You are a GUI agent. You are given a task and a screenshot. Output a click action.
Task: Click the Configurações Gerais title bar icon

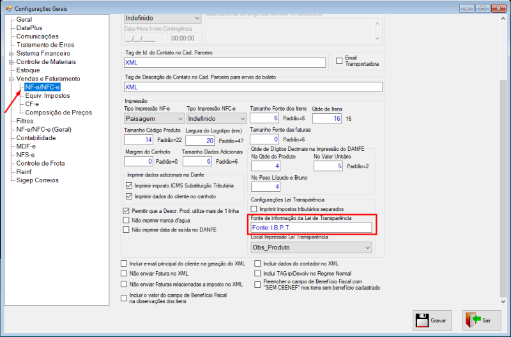9,8
